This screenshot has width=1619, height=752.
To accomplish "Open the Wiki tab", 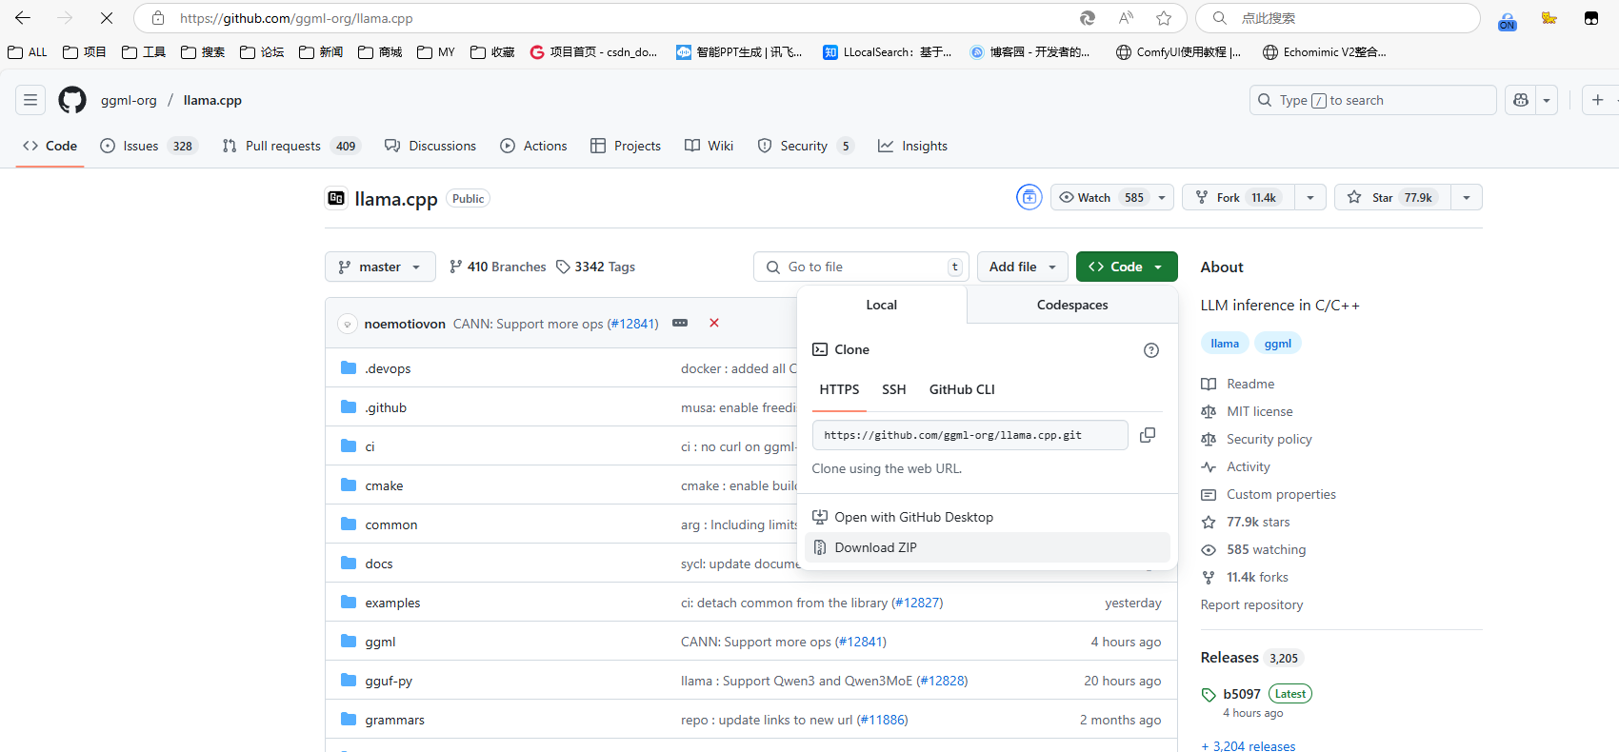I will (710, 146).
